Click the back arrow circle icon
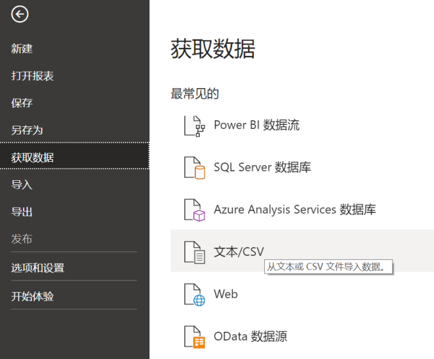 20,14
